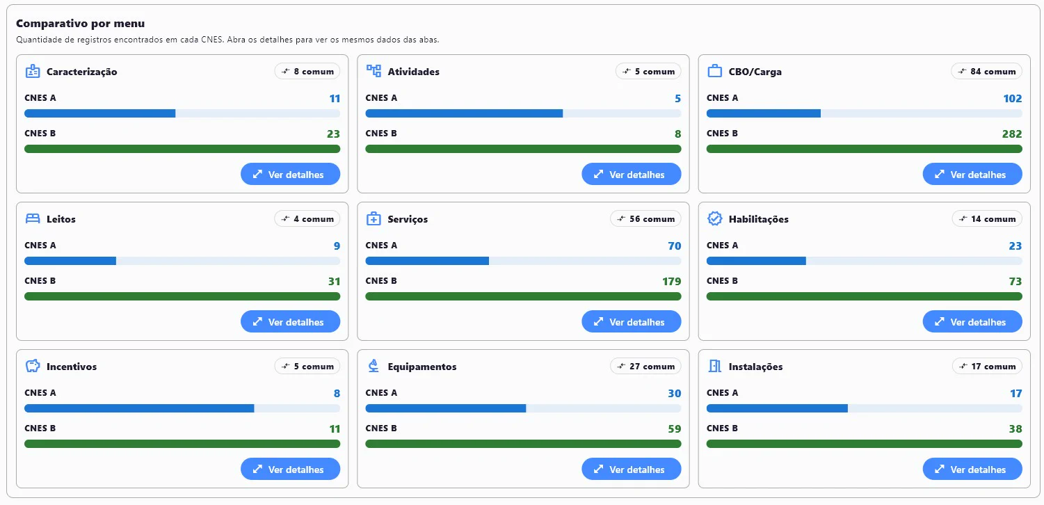Click the Atividades hierarchy icon
The height and width of the screenshot is (505, 1044).
(374, 71)
